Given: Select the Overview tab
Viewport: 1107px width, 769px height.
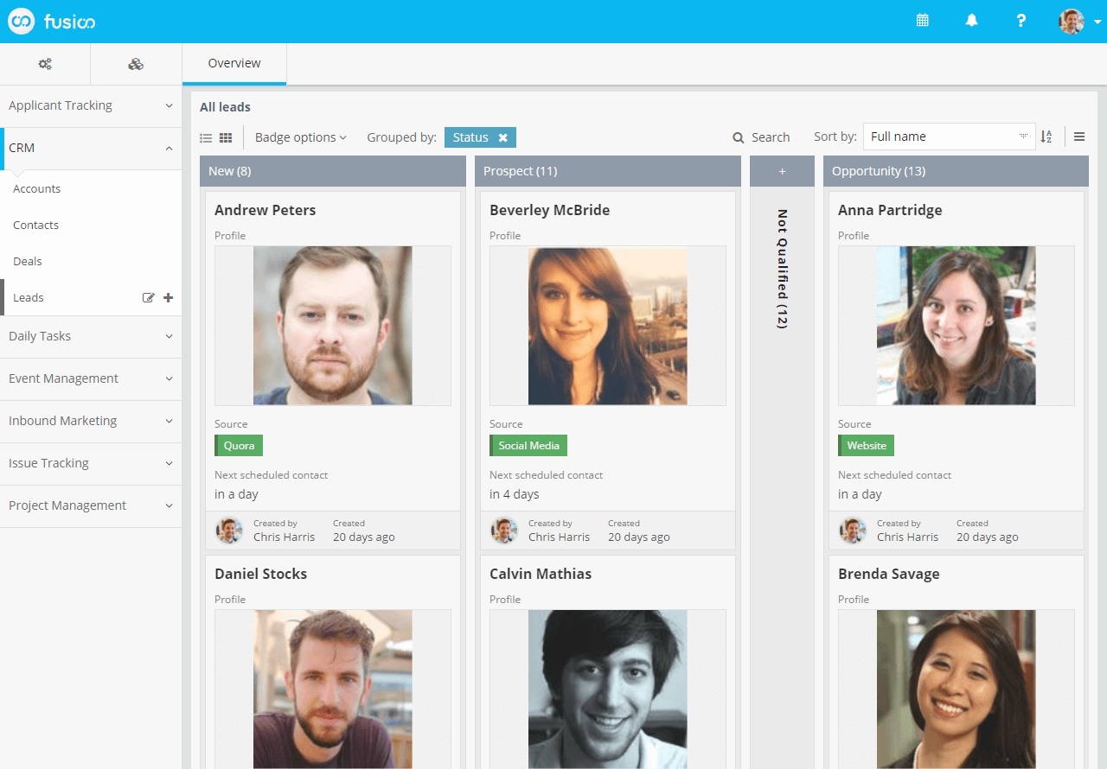Looking at the screenshot, I should click(234, 63).
